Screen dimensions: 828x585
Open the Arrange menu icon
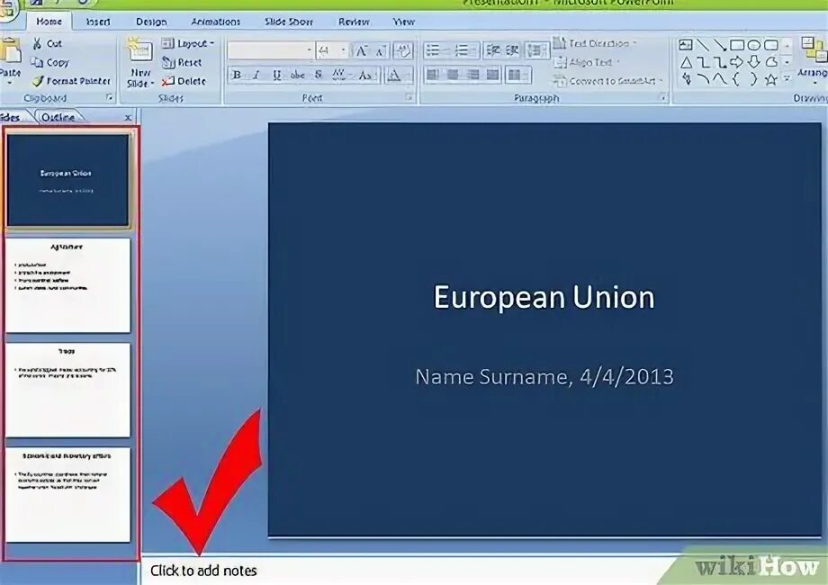point(814,49)
